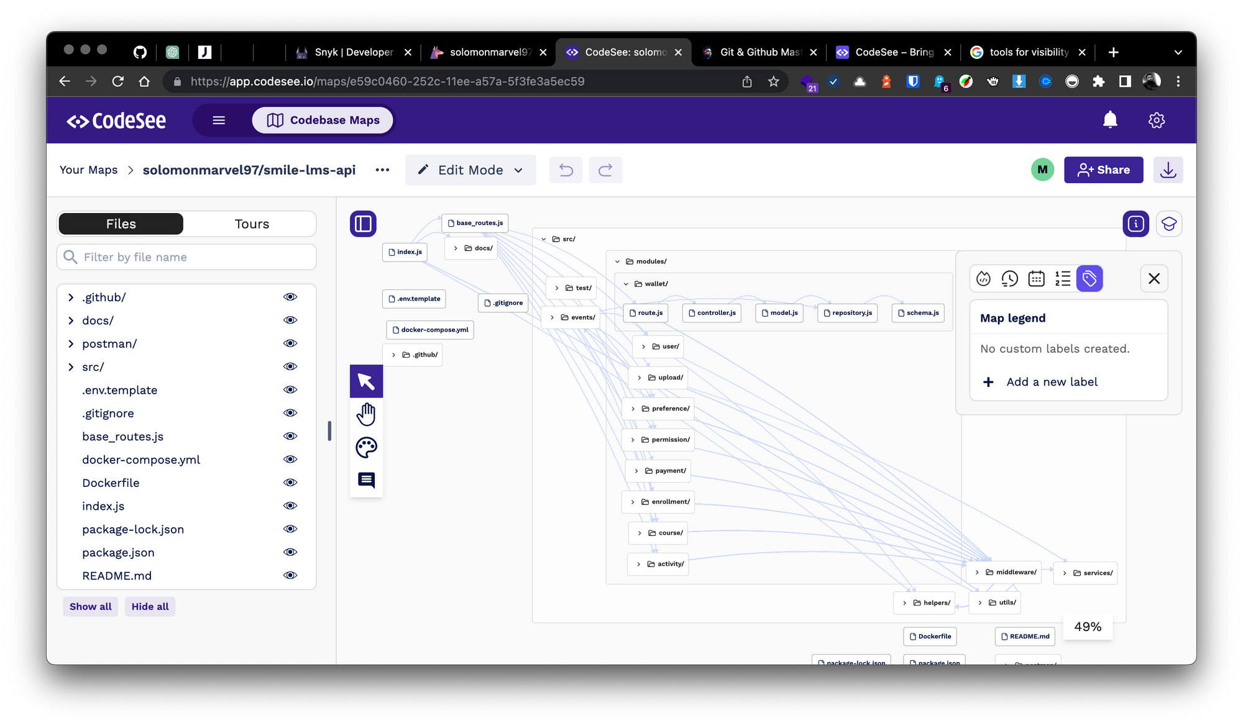
Task: Open the download map icon
Action: [1168, 170]
